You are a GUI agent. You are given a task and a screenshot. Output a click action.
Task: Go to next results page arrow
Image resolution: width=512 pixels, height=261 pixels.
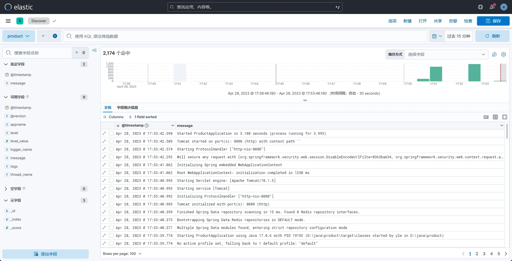point(506,254)
